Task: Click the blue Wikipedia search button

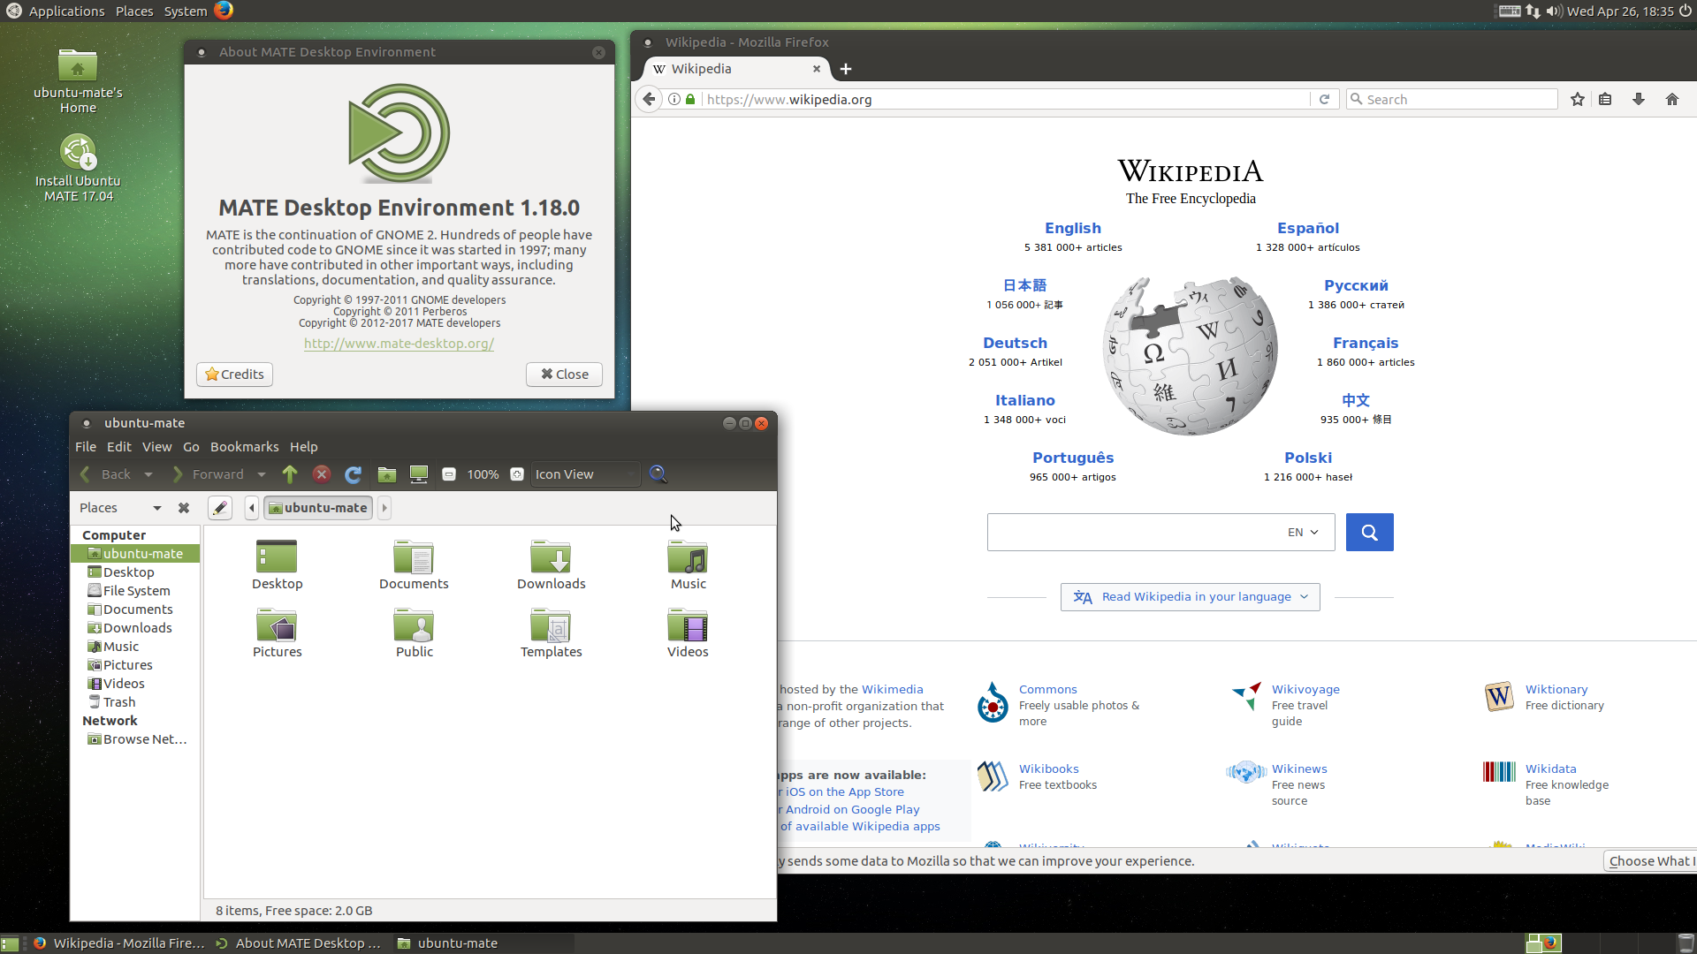Action: click(x=1369, y=532)
